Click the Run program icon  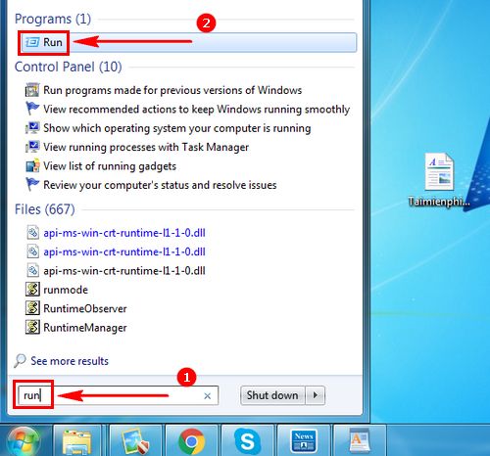[x=32, y=42]
